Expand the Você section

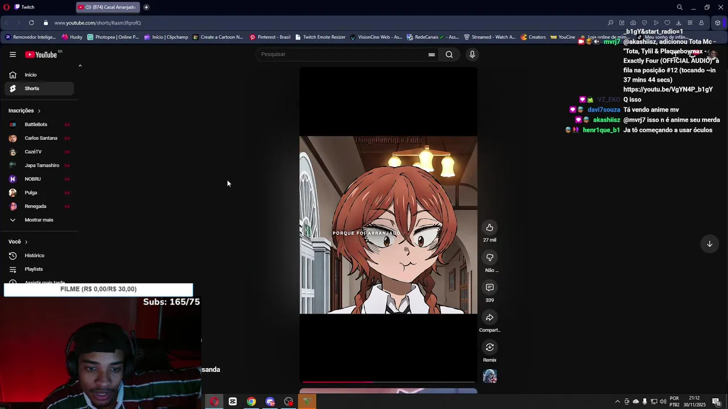(18, 242)
